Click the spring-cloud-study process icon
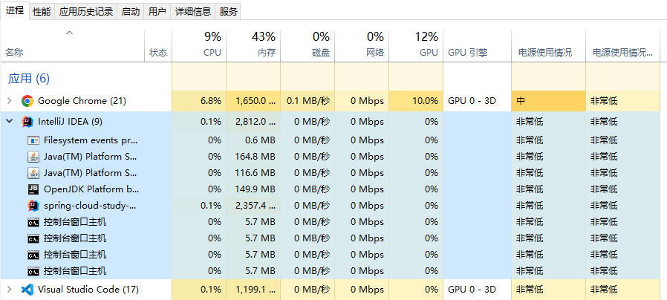The image size is (667, 300). (33, 205)
